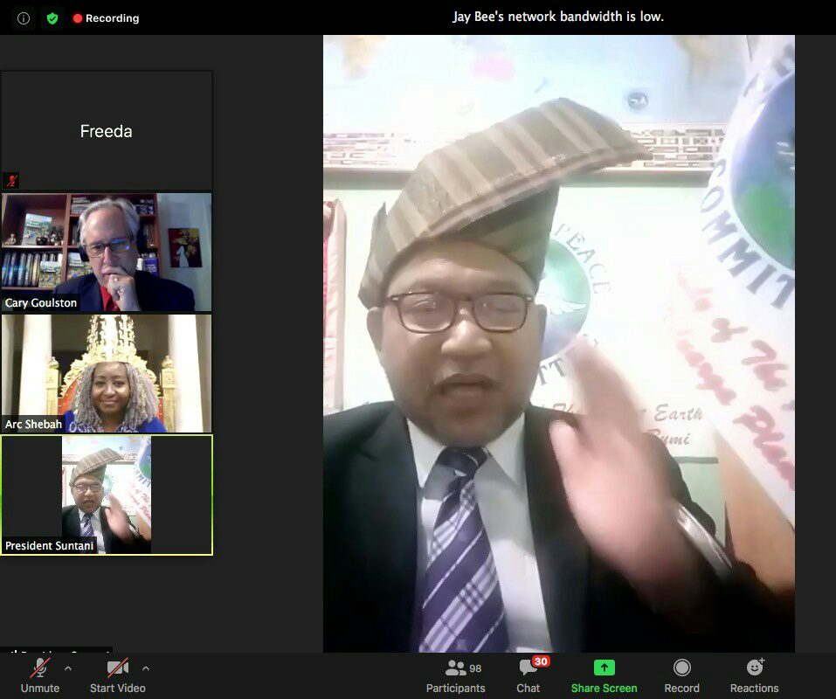
Task: Turn on camera with Start Video
Action: (x=117, y=675)
